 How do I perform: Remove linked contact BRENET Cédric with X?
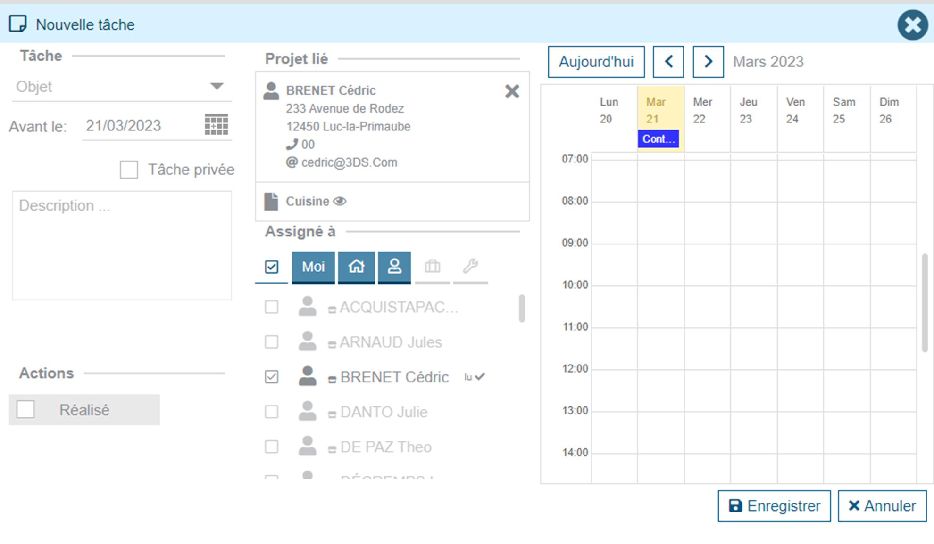click(512, 91)
